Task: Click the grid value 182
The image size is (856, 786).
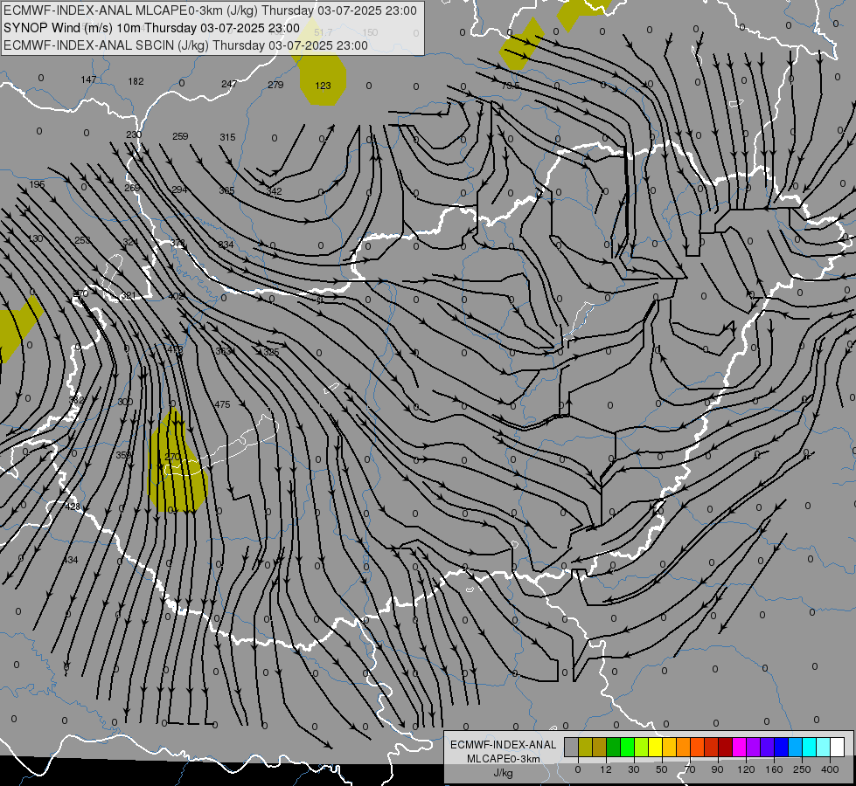Action: click(136, 81)
